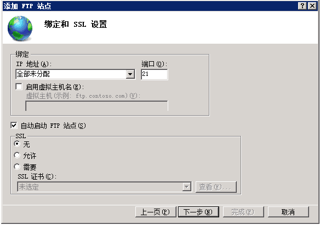Uncheck 自动启动 FTP 站点 option
Viewport: 320px width, 225px height.
pyautogui.click(x=14, y=125)
